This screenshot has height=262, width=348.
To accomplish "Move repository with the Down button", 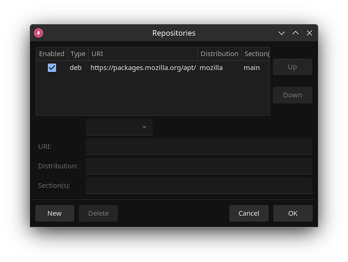I will pyautogui.click(x=292, y=95).
